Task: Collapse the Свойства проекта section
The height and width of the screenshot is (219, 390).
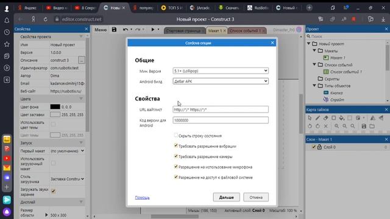Action: 81,36
